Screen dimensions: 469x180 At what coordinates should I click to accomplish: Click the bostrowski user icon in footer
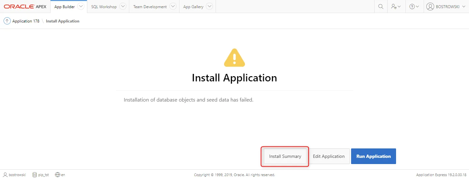click(x=5, y=175)
